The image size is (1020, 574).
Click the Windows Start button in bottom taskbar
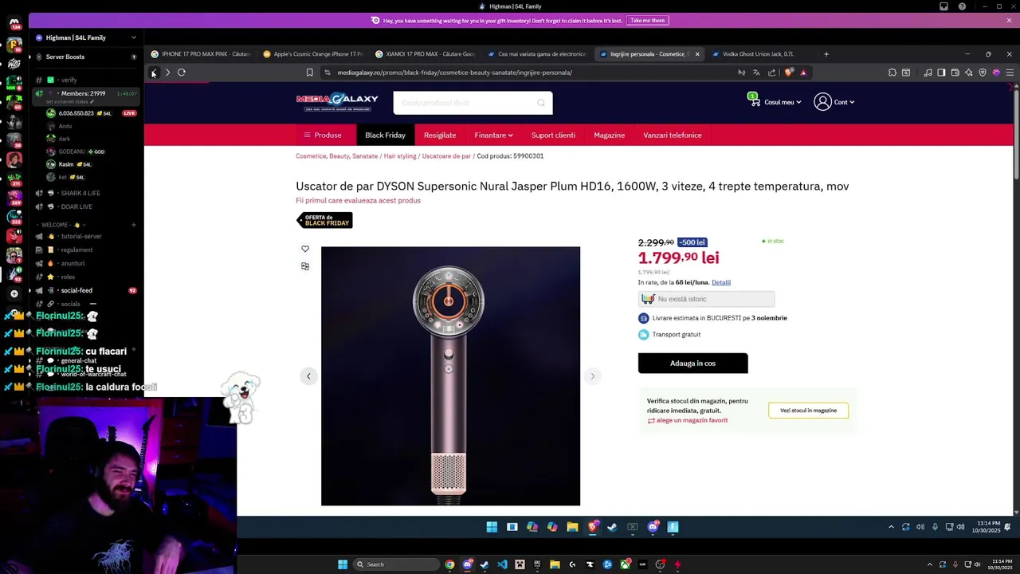pos(343,564)
